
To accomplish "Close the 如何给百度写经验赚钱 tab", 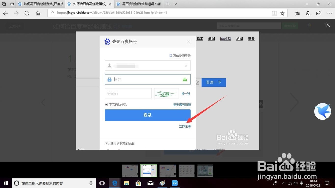I will coord(110,4).
